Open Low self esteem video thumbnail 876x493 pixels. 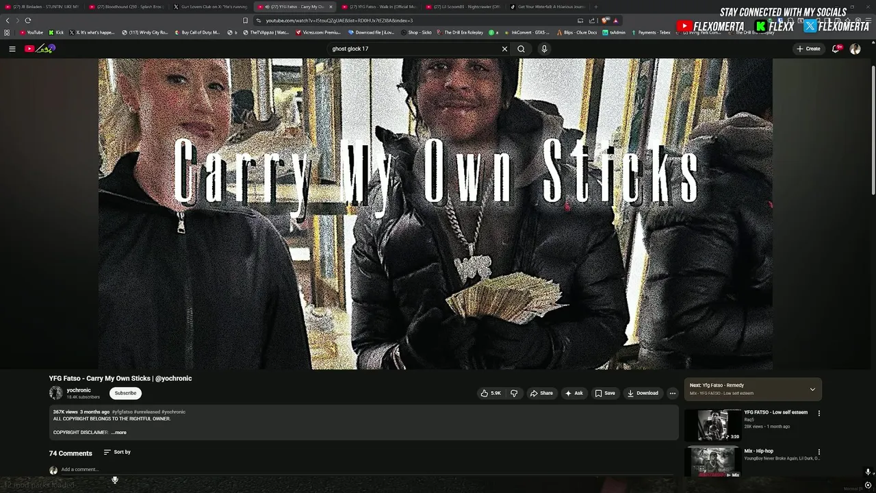(x=712, y=425)
